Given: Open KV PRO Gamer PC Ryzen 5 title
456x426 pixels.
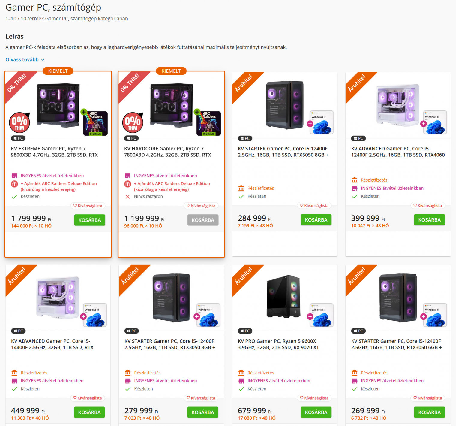Looking at the screenshot, I should [x=278, y=344].
